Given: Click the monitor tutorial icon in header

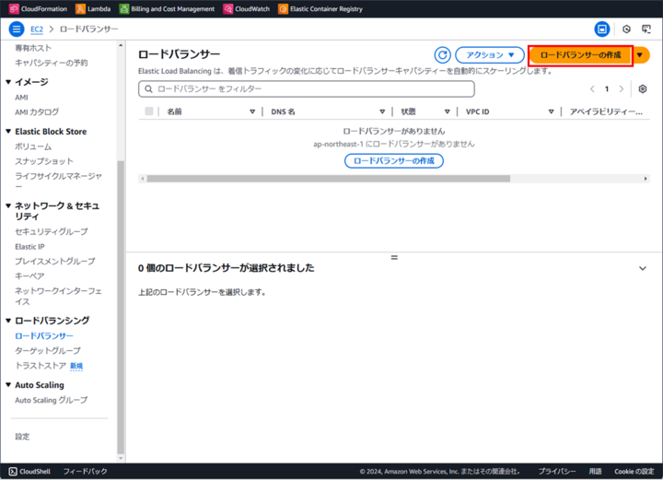Looking at the screenshot, I should tap(646, 29).
